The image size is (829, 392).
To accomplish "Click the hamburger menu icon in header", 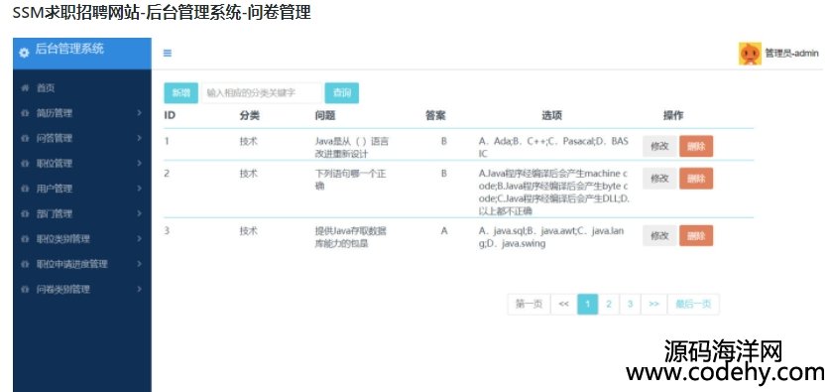I will coord(167,53).
